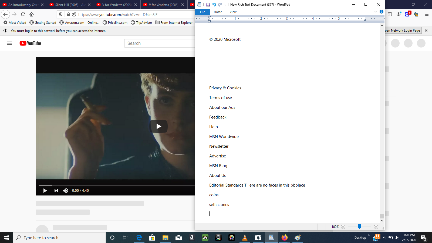Open Firefox tracking protection shield icon
This screenshot has height=243, width=432.
[61, 14]
